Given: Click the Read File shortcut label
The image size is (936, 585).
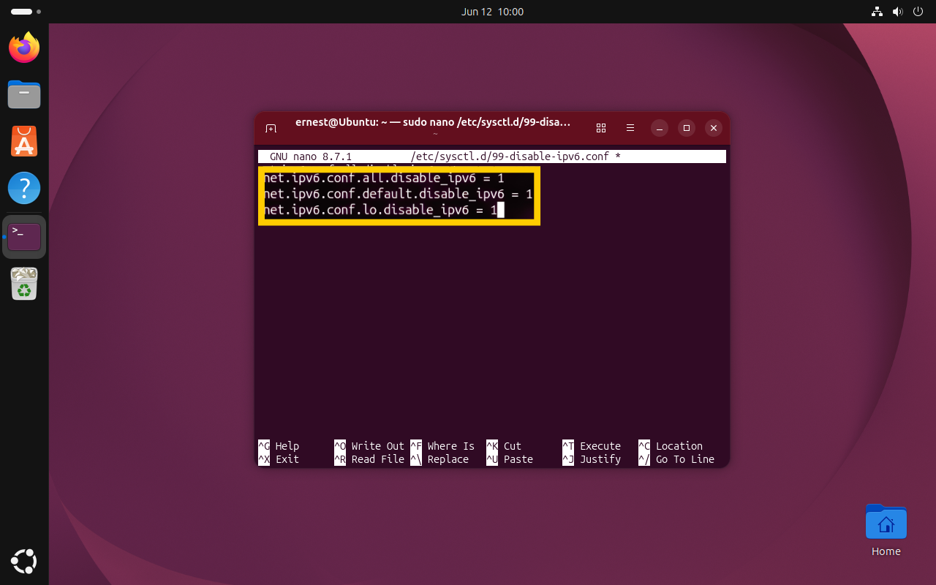Looking at the screenshot, I should pyautogui.click(x=378, y=459).
